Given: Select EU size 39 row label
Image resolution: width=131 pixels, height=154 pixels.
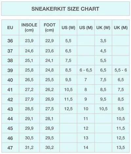Looking at the screenshot, I should pyautogui.click(x=10, y=70).
